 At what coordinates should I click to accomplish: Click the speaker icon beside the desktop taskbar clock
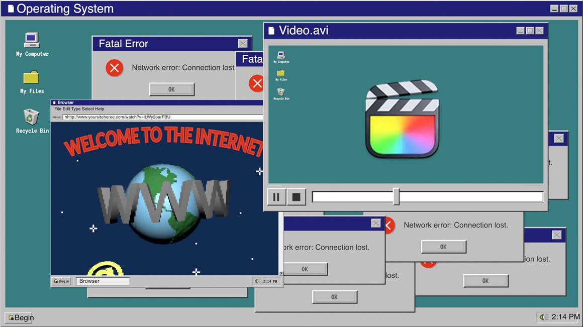[544, 317]
